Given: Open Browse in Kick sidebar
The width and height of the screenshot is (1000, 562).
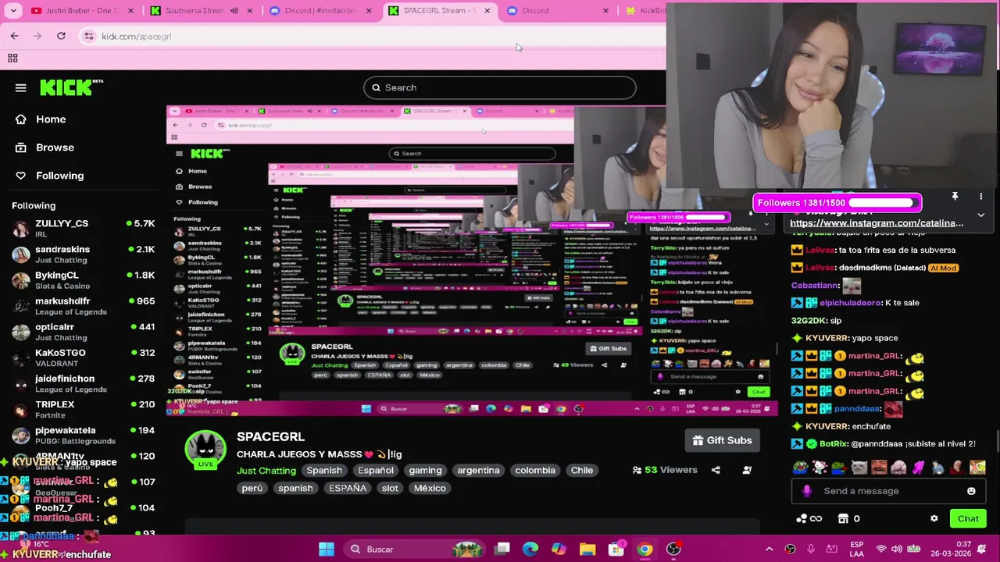Looking at the screenshot, I should (x=55, y=148).
